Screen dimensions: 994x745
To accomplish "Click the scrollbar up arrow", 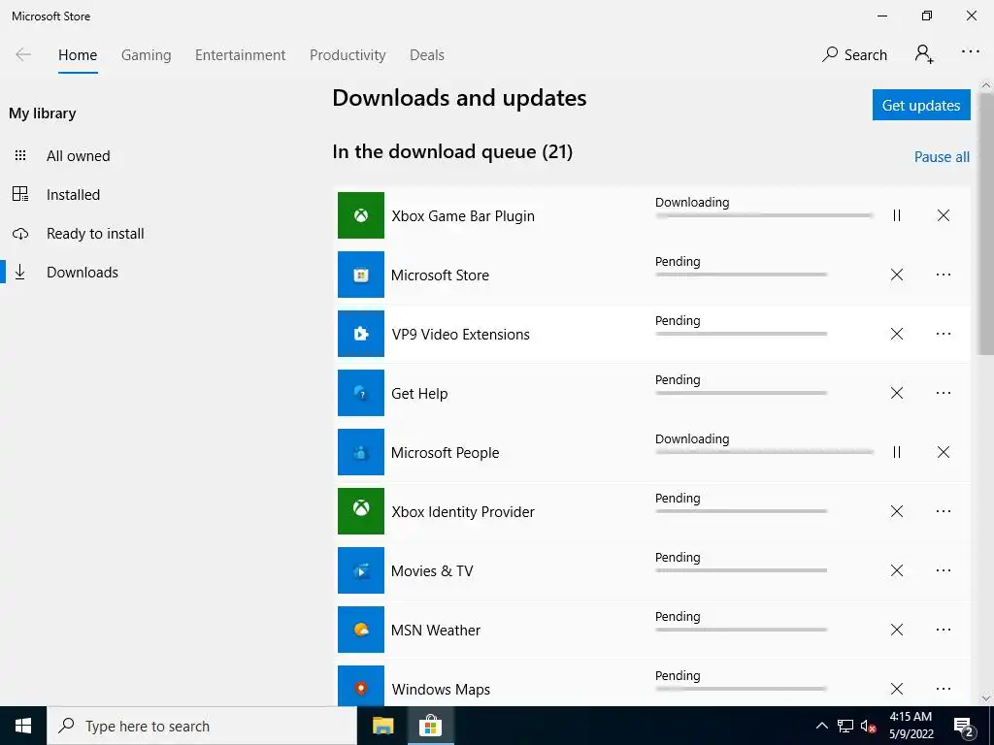I will click(986, 85).
